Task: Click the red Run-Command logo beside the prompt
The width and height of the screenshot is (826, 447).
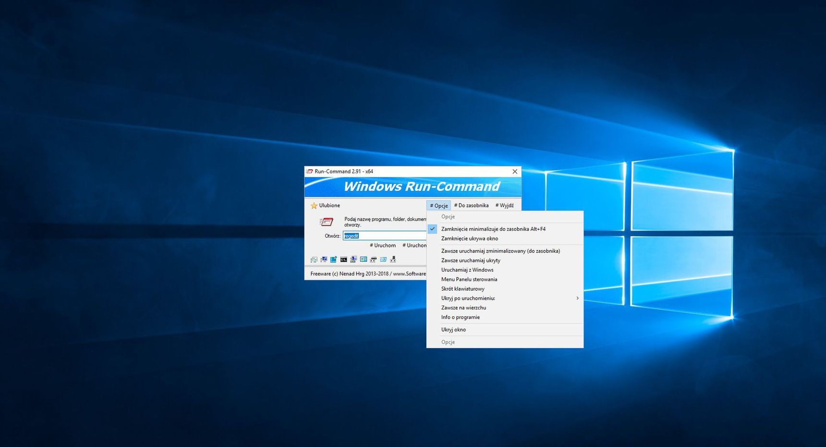Action: click(327, 222)
